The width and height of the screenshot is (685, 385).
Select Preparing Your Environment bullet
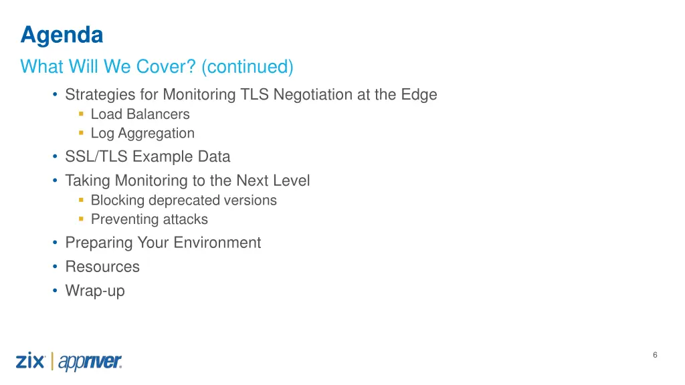click(x=163, y=242)
